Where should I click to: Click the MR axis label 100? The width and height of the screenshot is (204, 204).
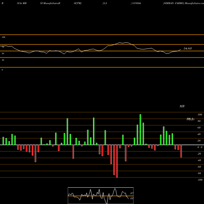click(x=200, y=115)
